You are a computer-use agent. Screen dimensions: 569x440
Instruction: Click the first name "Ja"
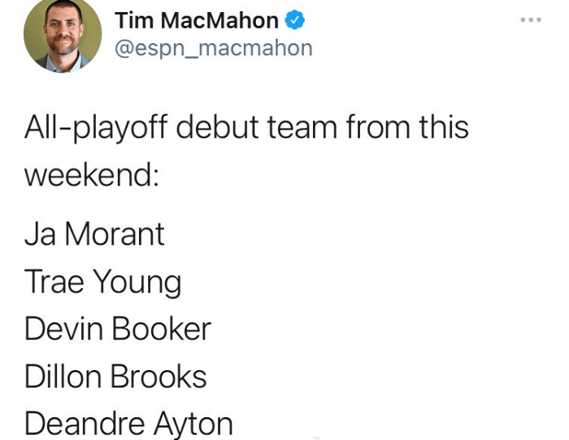40,234
